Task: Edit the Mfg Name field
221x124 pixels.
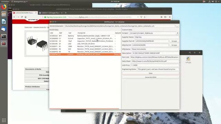Action: (155, 49)
